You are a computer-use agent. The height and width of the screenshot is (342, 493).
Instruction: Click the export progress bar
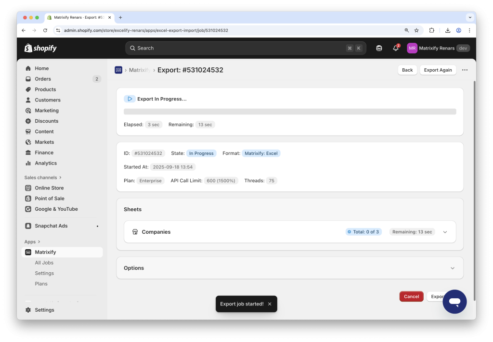pyautogui.click(x=289, y=111)
